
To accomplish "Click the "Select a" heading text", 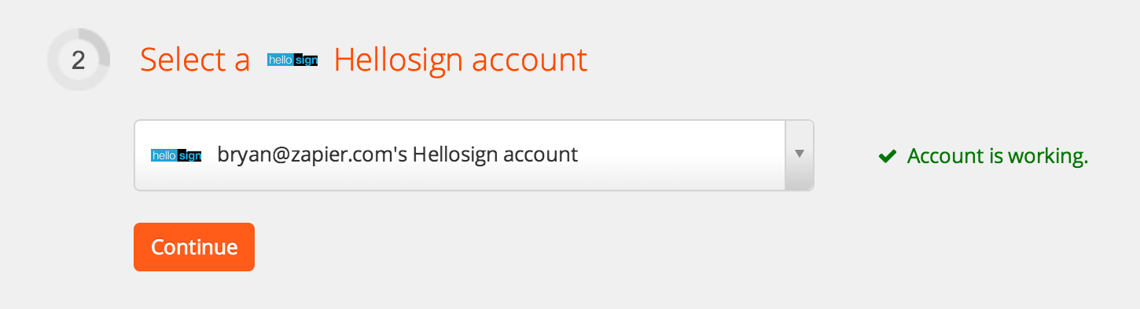I will tap(195, 60).
